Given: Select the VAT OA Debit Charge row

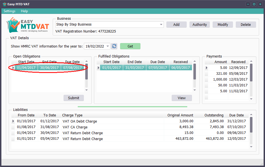Looking at the screenshot, I should [130, 121].
